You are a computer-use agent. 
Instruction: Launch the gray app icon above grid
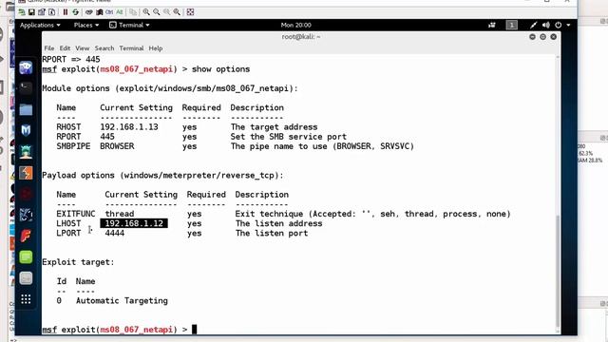(26, 278)
